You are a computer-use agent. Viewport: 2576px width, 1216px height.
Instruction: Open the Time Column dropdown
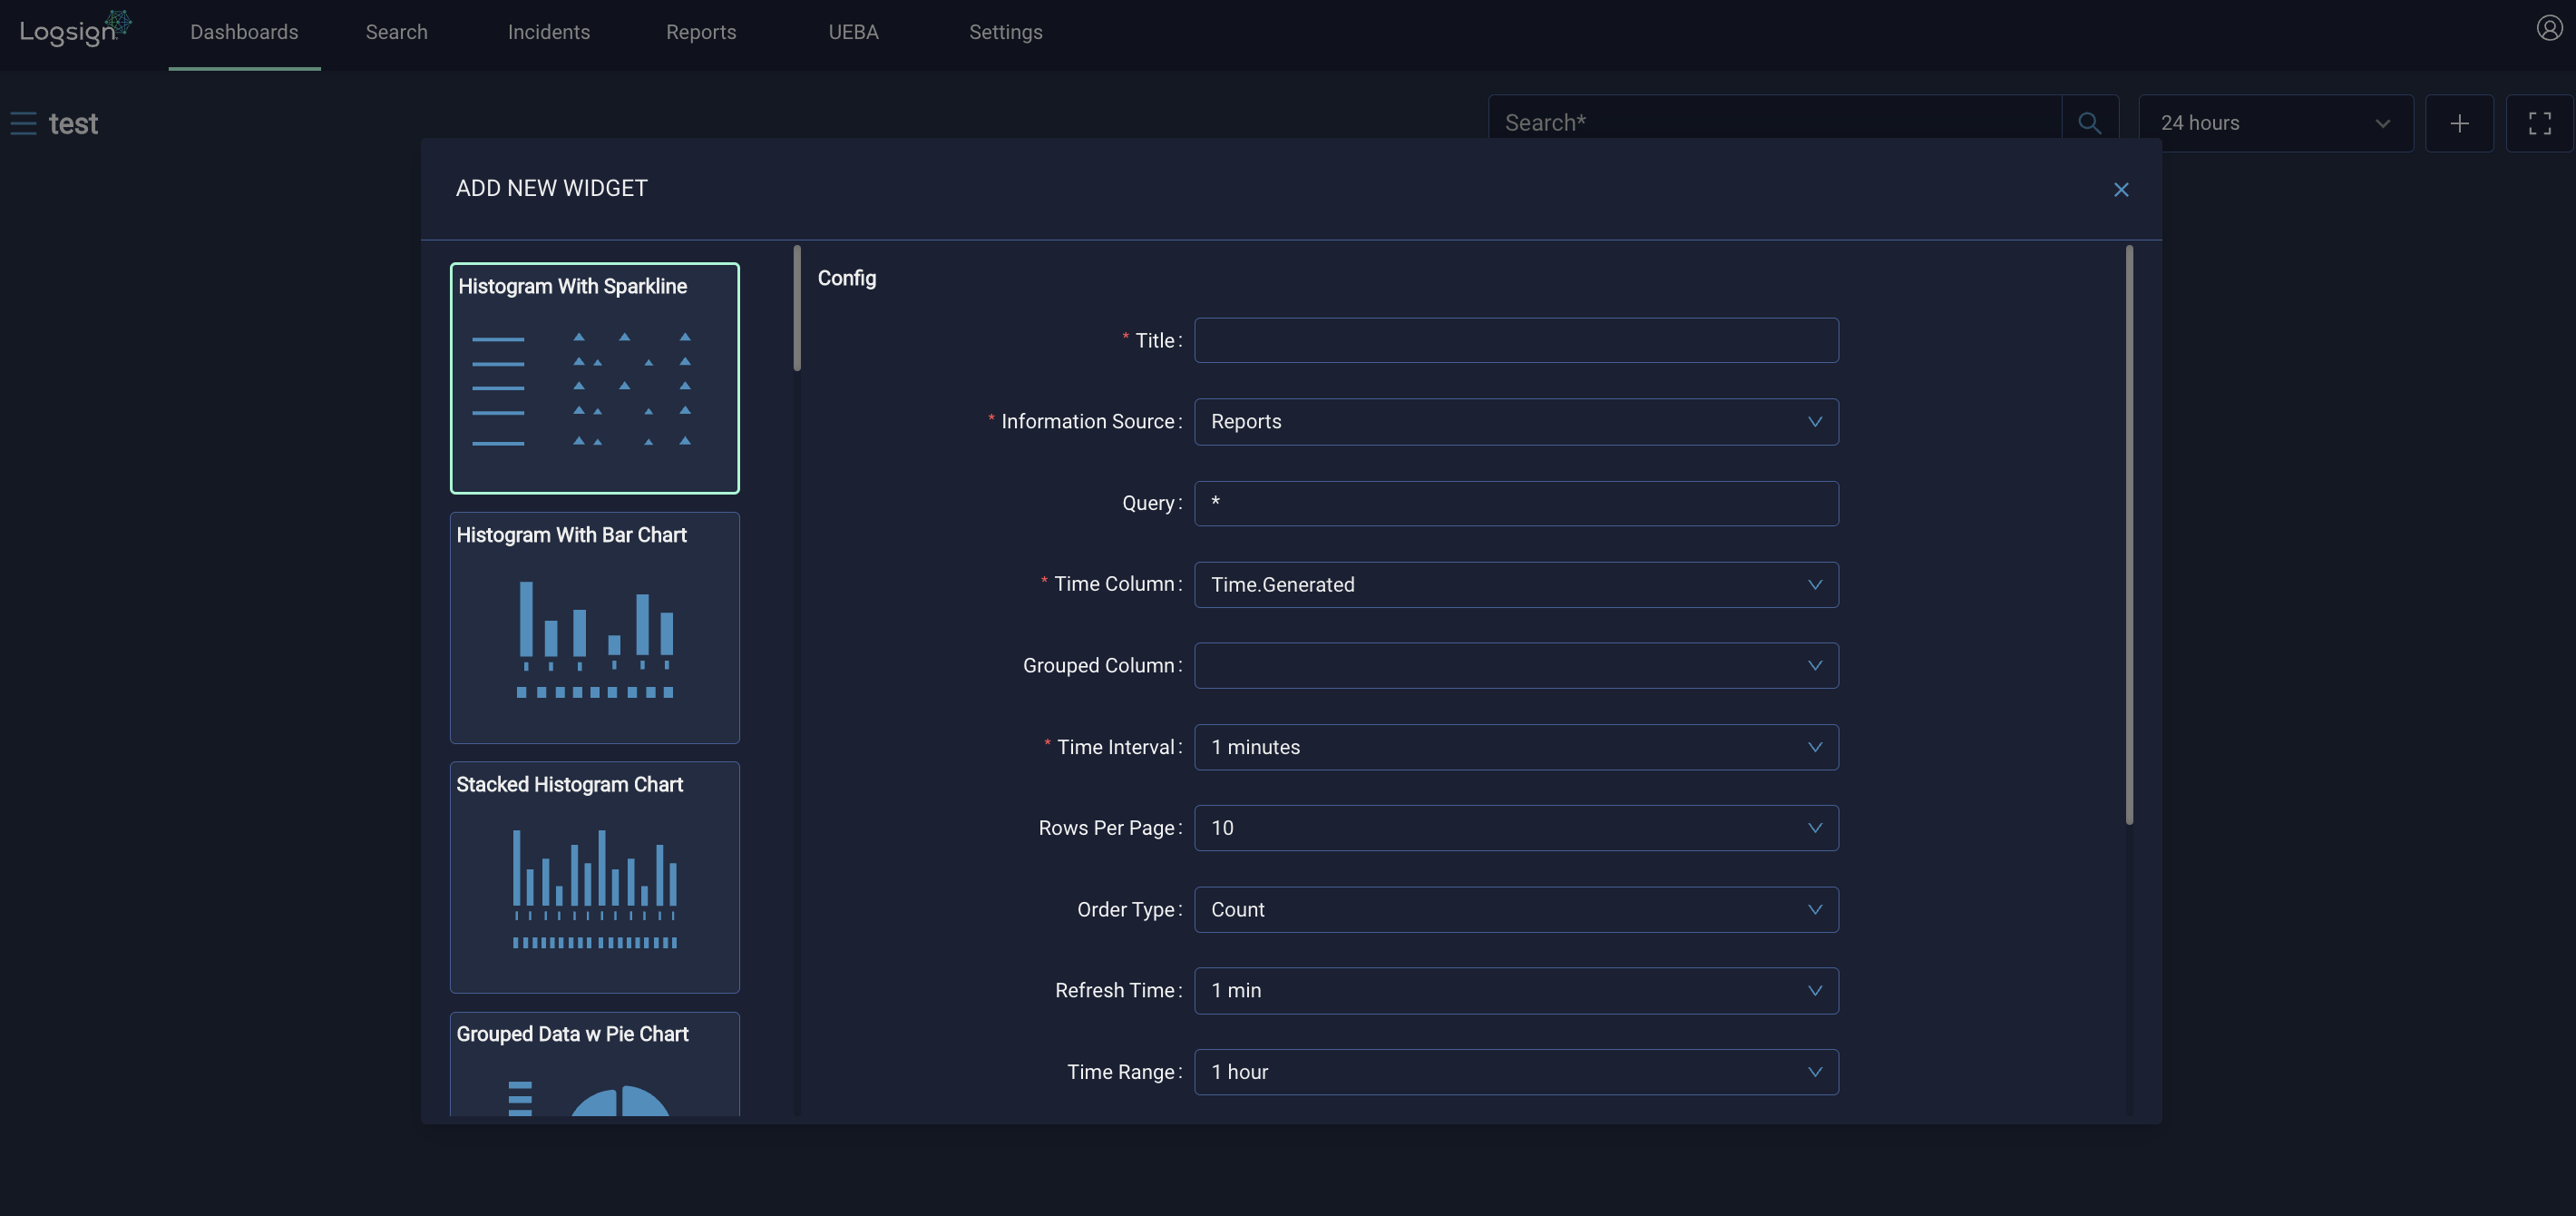[x=1516, y=584]
